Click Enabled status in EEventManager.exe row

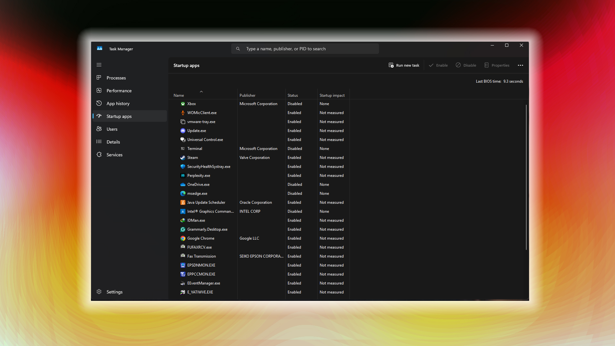coord(294,283)
